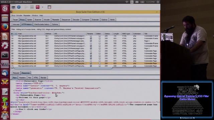Viewport: 214px width, 120px height.
Task: Pause the virtual machine
Action: point(32,7)
